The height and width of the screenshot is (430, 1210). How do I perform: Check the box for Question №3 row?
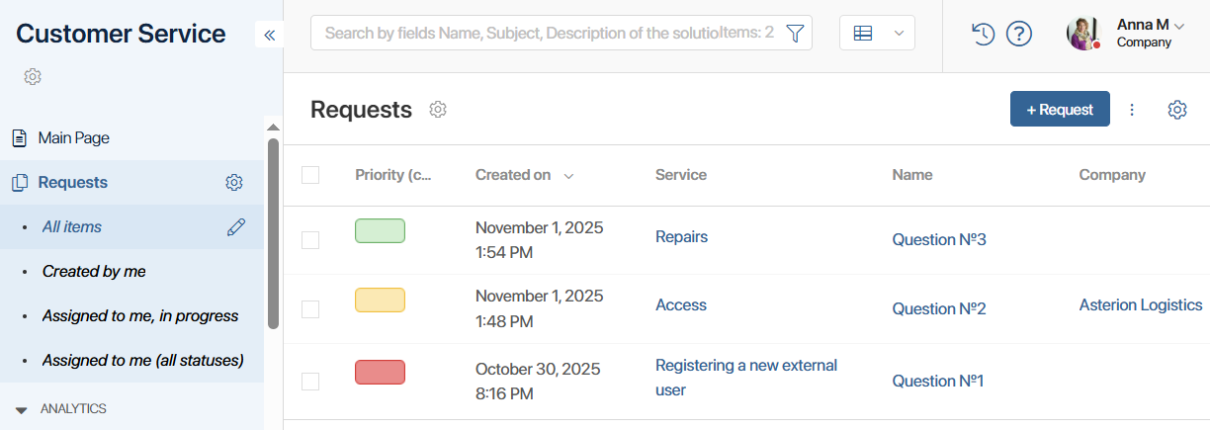pos(310,240)
